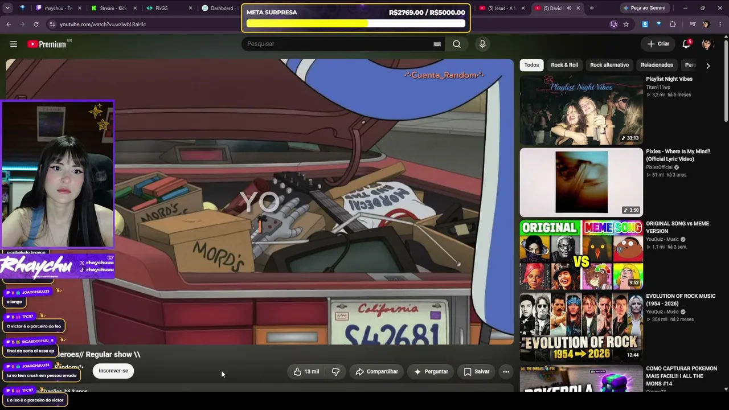Open the Chrome three-dot menu
Viewport: 729px width, 410px height.
(x=720, y=24)
